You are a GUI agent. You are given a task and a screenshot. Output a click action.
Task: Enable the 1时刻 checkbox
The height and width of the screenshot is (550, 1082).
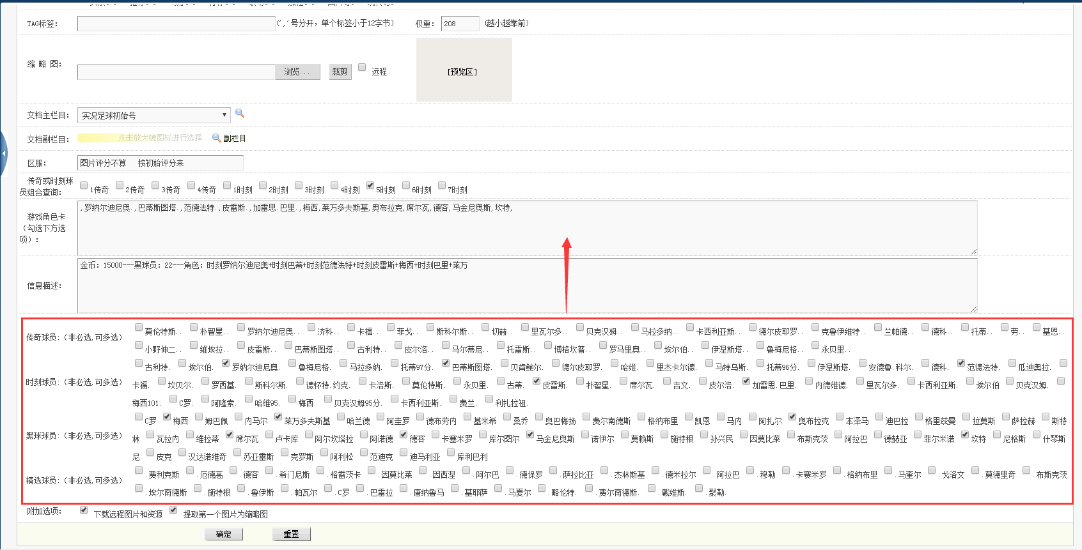coord(227,185)
